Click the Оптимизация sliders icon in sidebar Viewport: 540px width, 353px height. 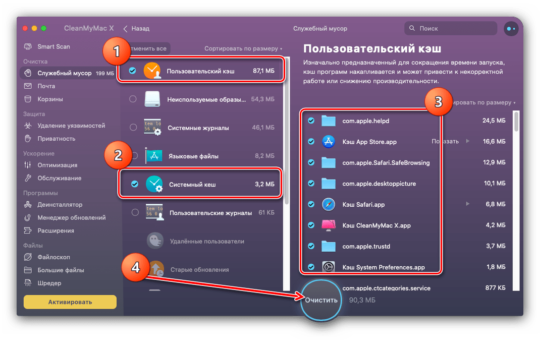tap(28, 165)
